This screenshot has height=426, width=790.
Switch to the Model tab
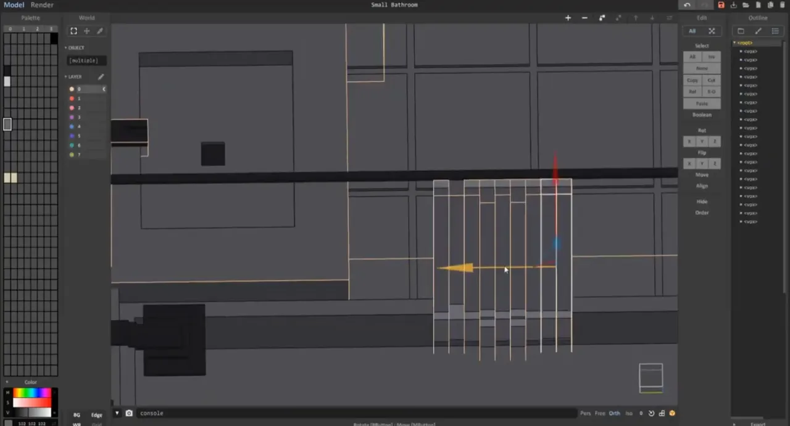click(14, 5)
